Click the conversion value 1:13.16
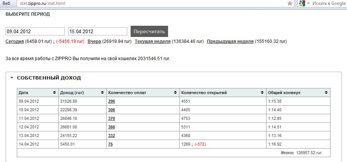 point(275,136)
